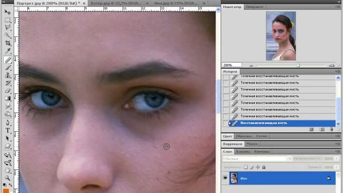The width and height of the screenshot is (343, 193).
Task: Create new snapshot in История panel
Action: point(322,130)
